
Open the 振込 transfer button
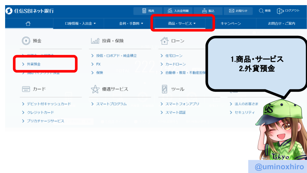coord(208,11)
